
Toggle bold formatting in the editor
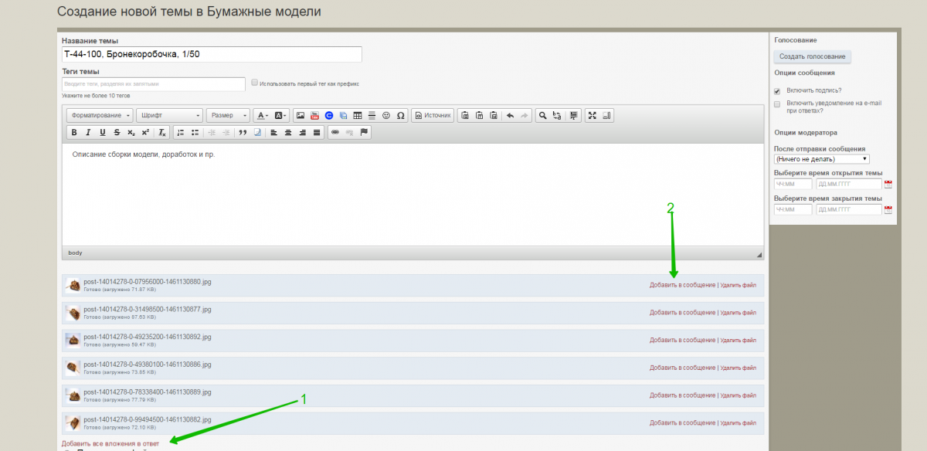(74, 132)
